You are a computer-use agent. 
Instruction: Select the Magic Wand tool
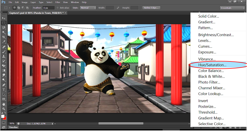[x=4, y=33]
